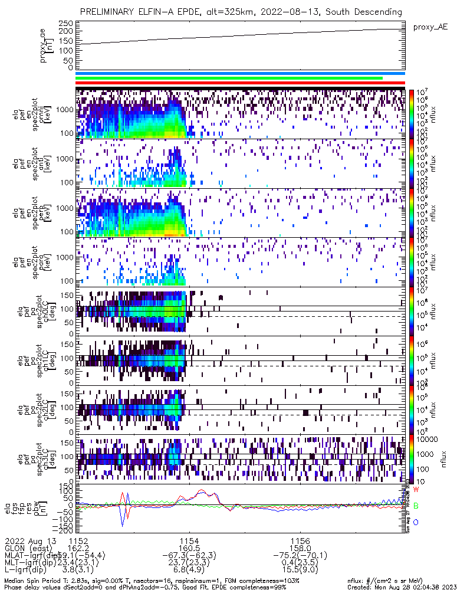Select the anti [keV] panel axis label
The width and height of the screenshot is (457, 590).
pos(32,163)
